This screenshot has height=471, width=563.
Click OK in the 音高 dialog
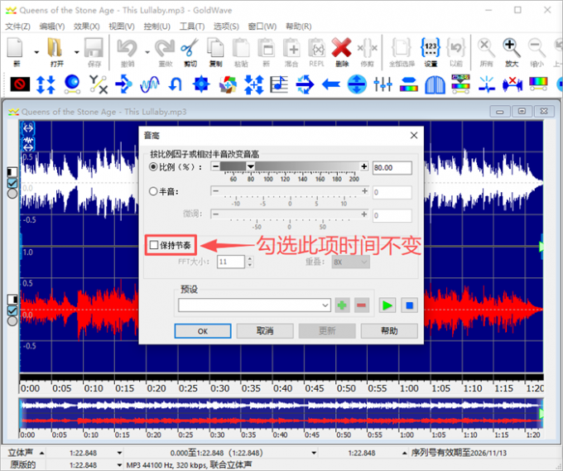point(203,331)
